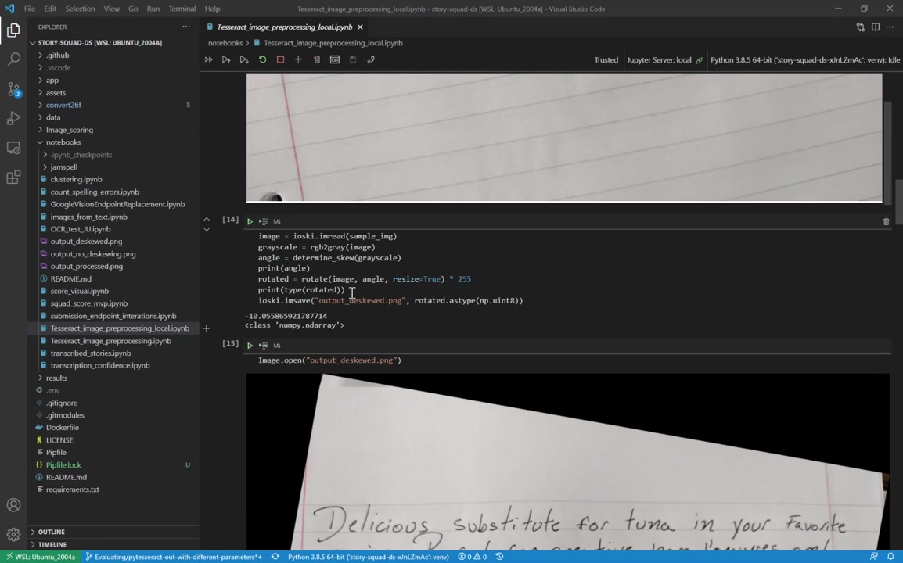Interrupt the running kernel
This screenshot has width=903, height=563.
[280, 59]
